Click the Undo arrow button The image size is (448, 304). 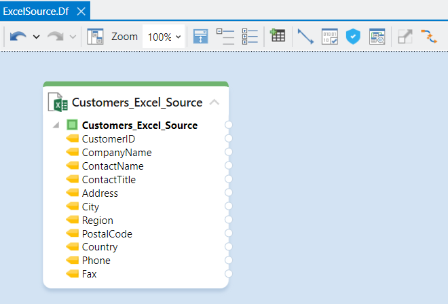[x=18, y=37]
